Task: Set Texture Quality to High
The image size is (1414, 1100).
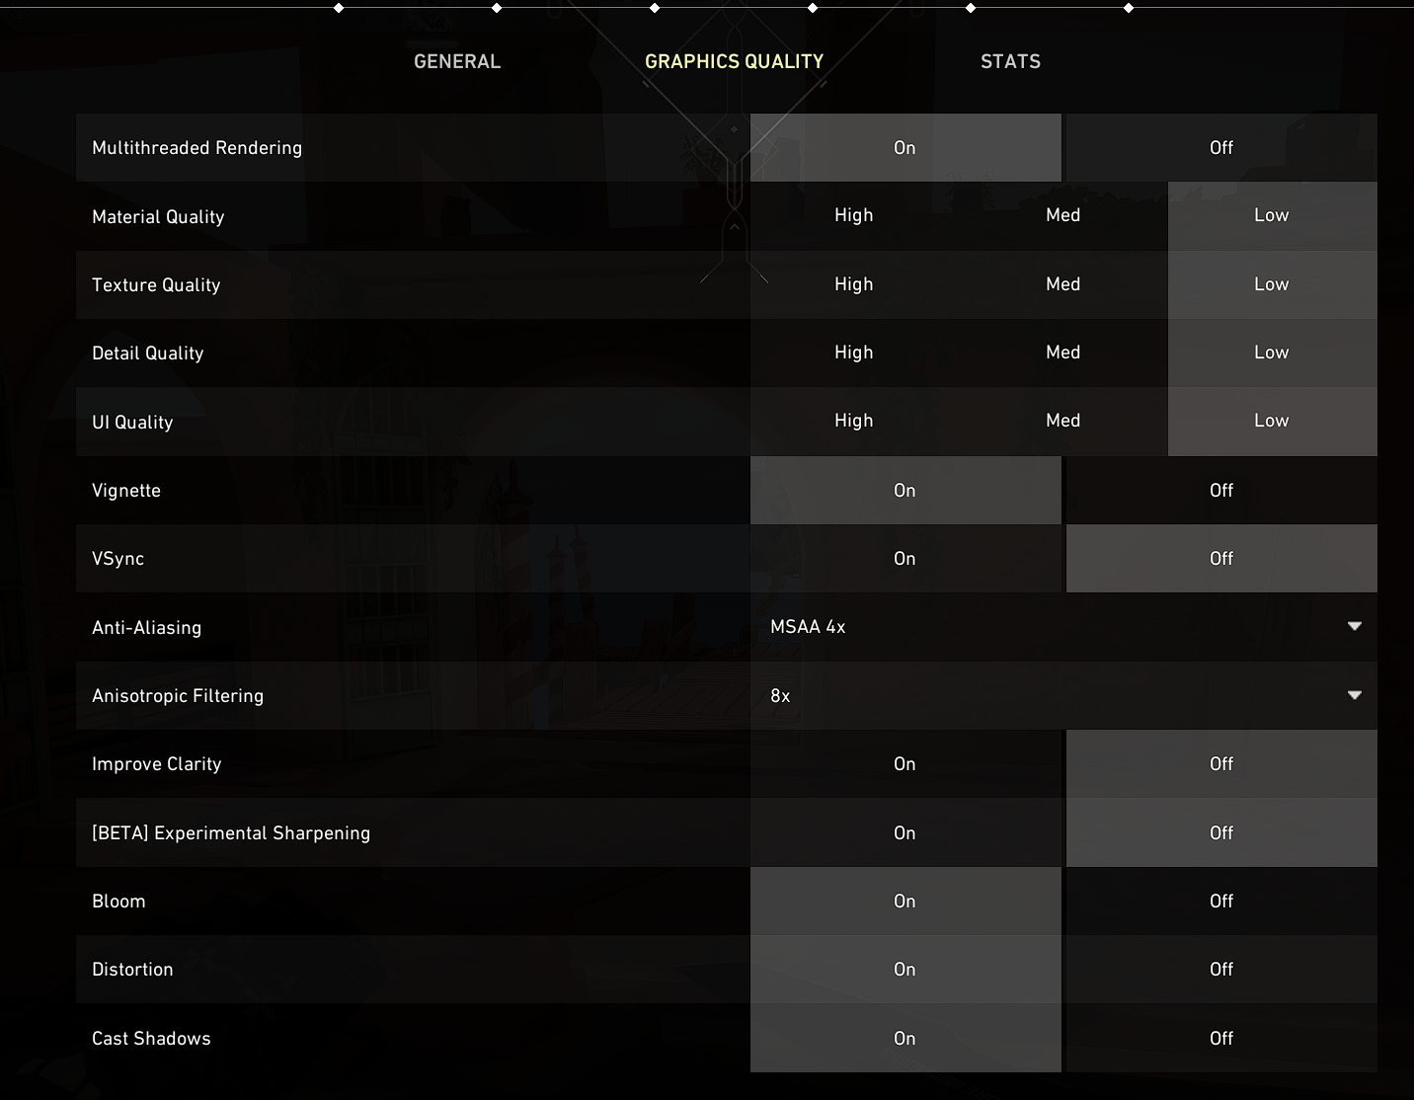Action: (x=854, y=284)
